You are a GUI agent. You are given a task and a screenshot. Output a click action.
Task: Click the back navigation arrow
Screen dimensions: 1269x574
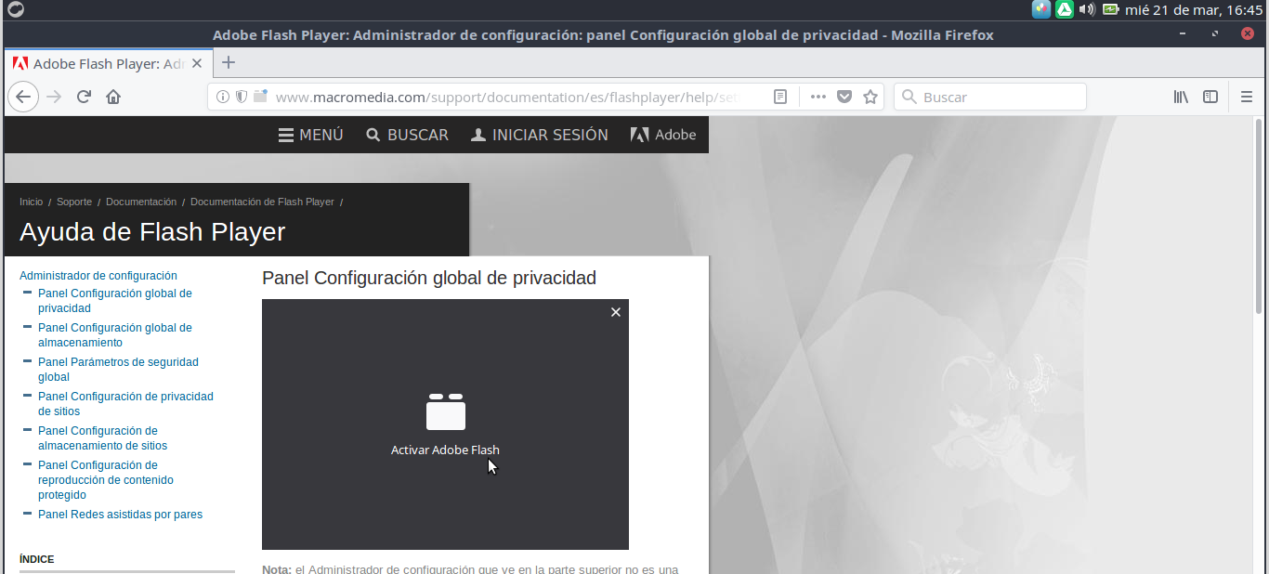tap(23, 97)
